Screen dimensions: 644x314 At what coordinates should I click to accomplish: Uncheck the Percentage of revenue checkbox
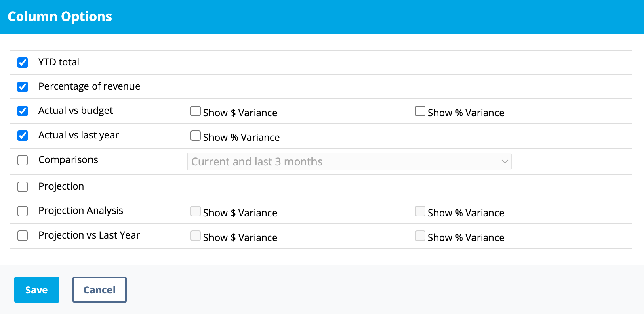[23, 87]
